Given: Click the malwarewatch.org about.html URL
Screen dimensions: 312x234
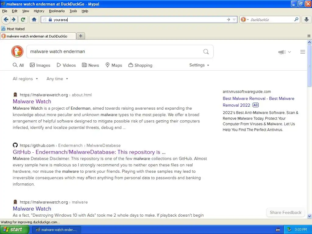Looking at the screenshot, I should tap(56, 95).
